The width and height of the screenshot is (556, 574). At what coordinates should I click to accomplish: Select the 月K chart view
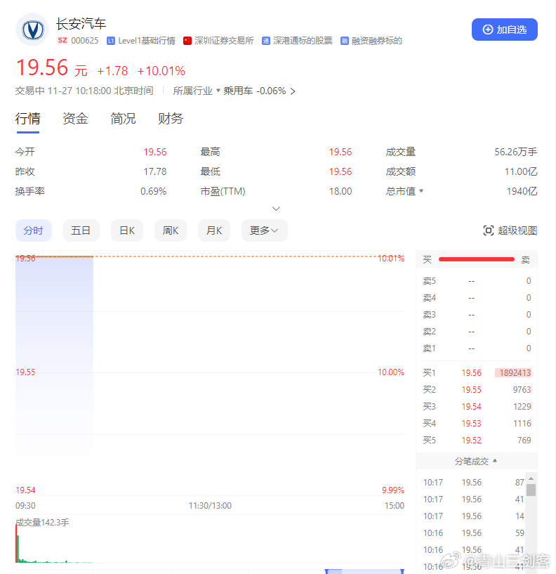[x=214, y=230]
